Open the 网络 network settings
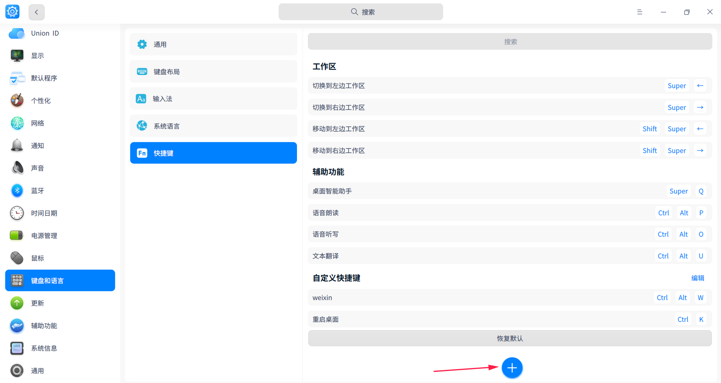This screenshot has width=721, height=383. pyautogui.click(x=38, y=123)
